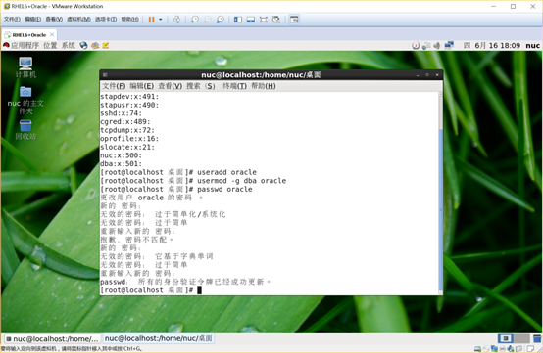Click the network adapter icon in VMware status bar
This screenshot has width=543, height=353.
click(494, 349)
